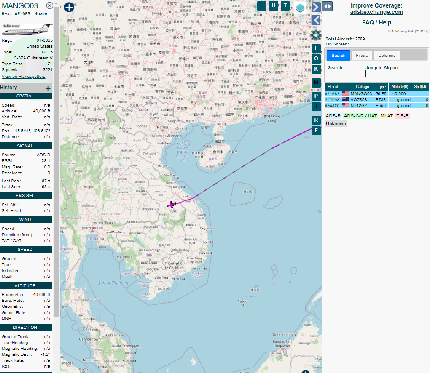
Task: Expand the History section with the plus icon
Action: (48, 88)
